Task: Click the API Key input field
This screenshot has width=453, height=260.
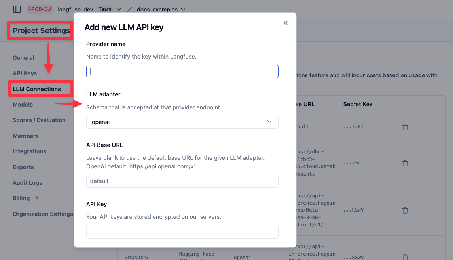Action: tap(182, 231)
